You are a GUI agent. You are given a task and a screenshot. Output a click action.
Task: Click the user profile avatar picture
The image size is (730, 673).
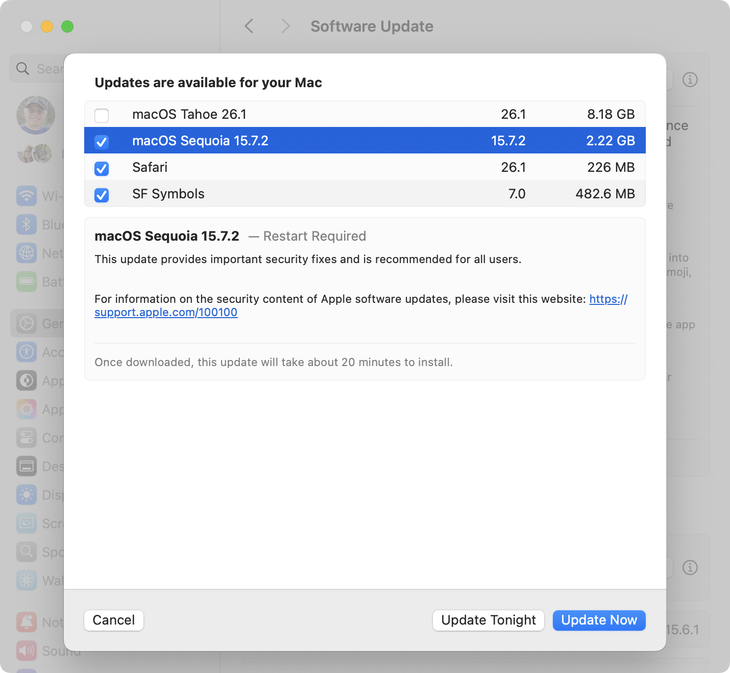[x=36, y=115]
